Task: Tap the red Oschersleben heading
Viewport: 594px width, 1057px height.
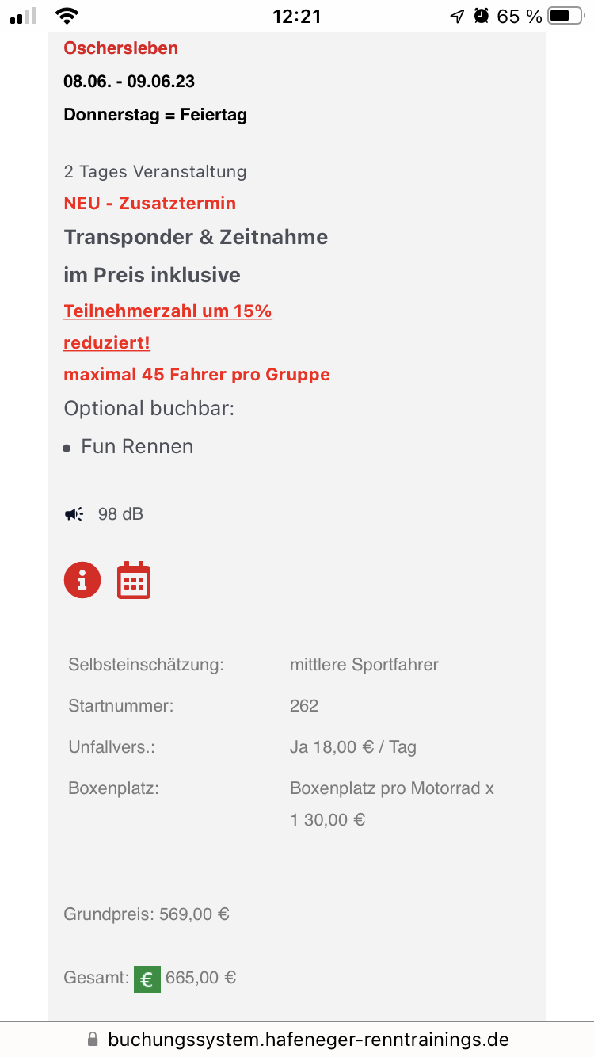Action: tap(121, 48)
